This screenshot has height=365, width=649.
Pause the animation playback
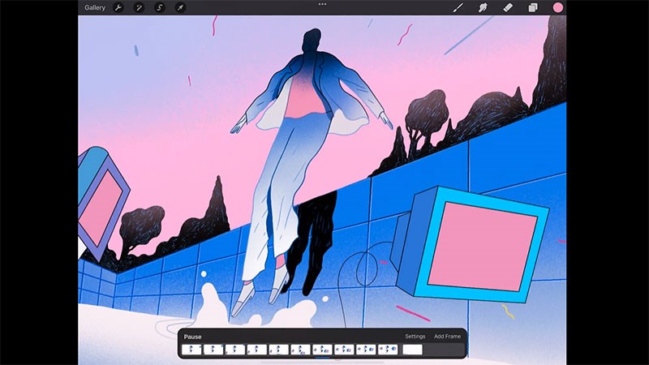click(x=192, y=337)
